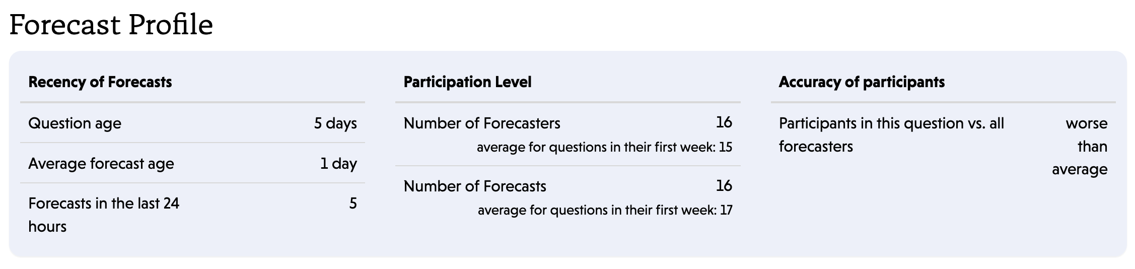Click first-week forecasts average text: 17
The width and height of the screenshot is (1135, 269).
coord(605,210)
